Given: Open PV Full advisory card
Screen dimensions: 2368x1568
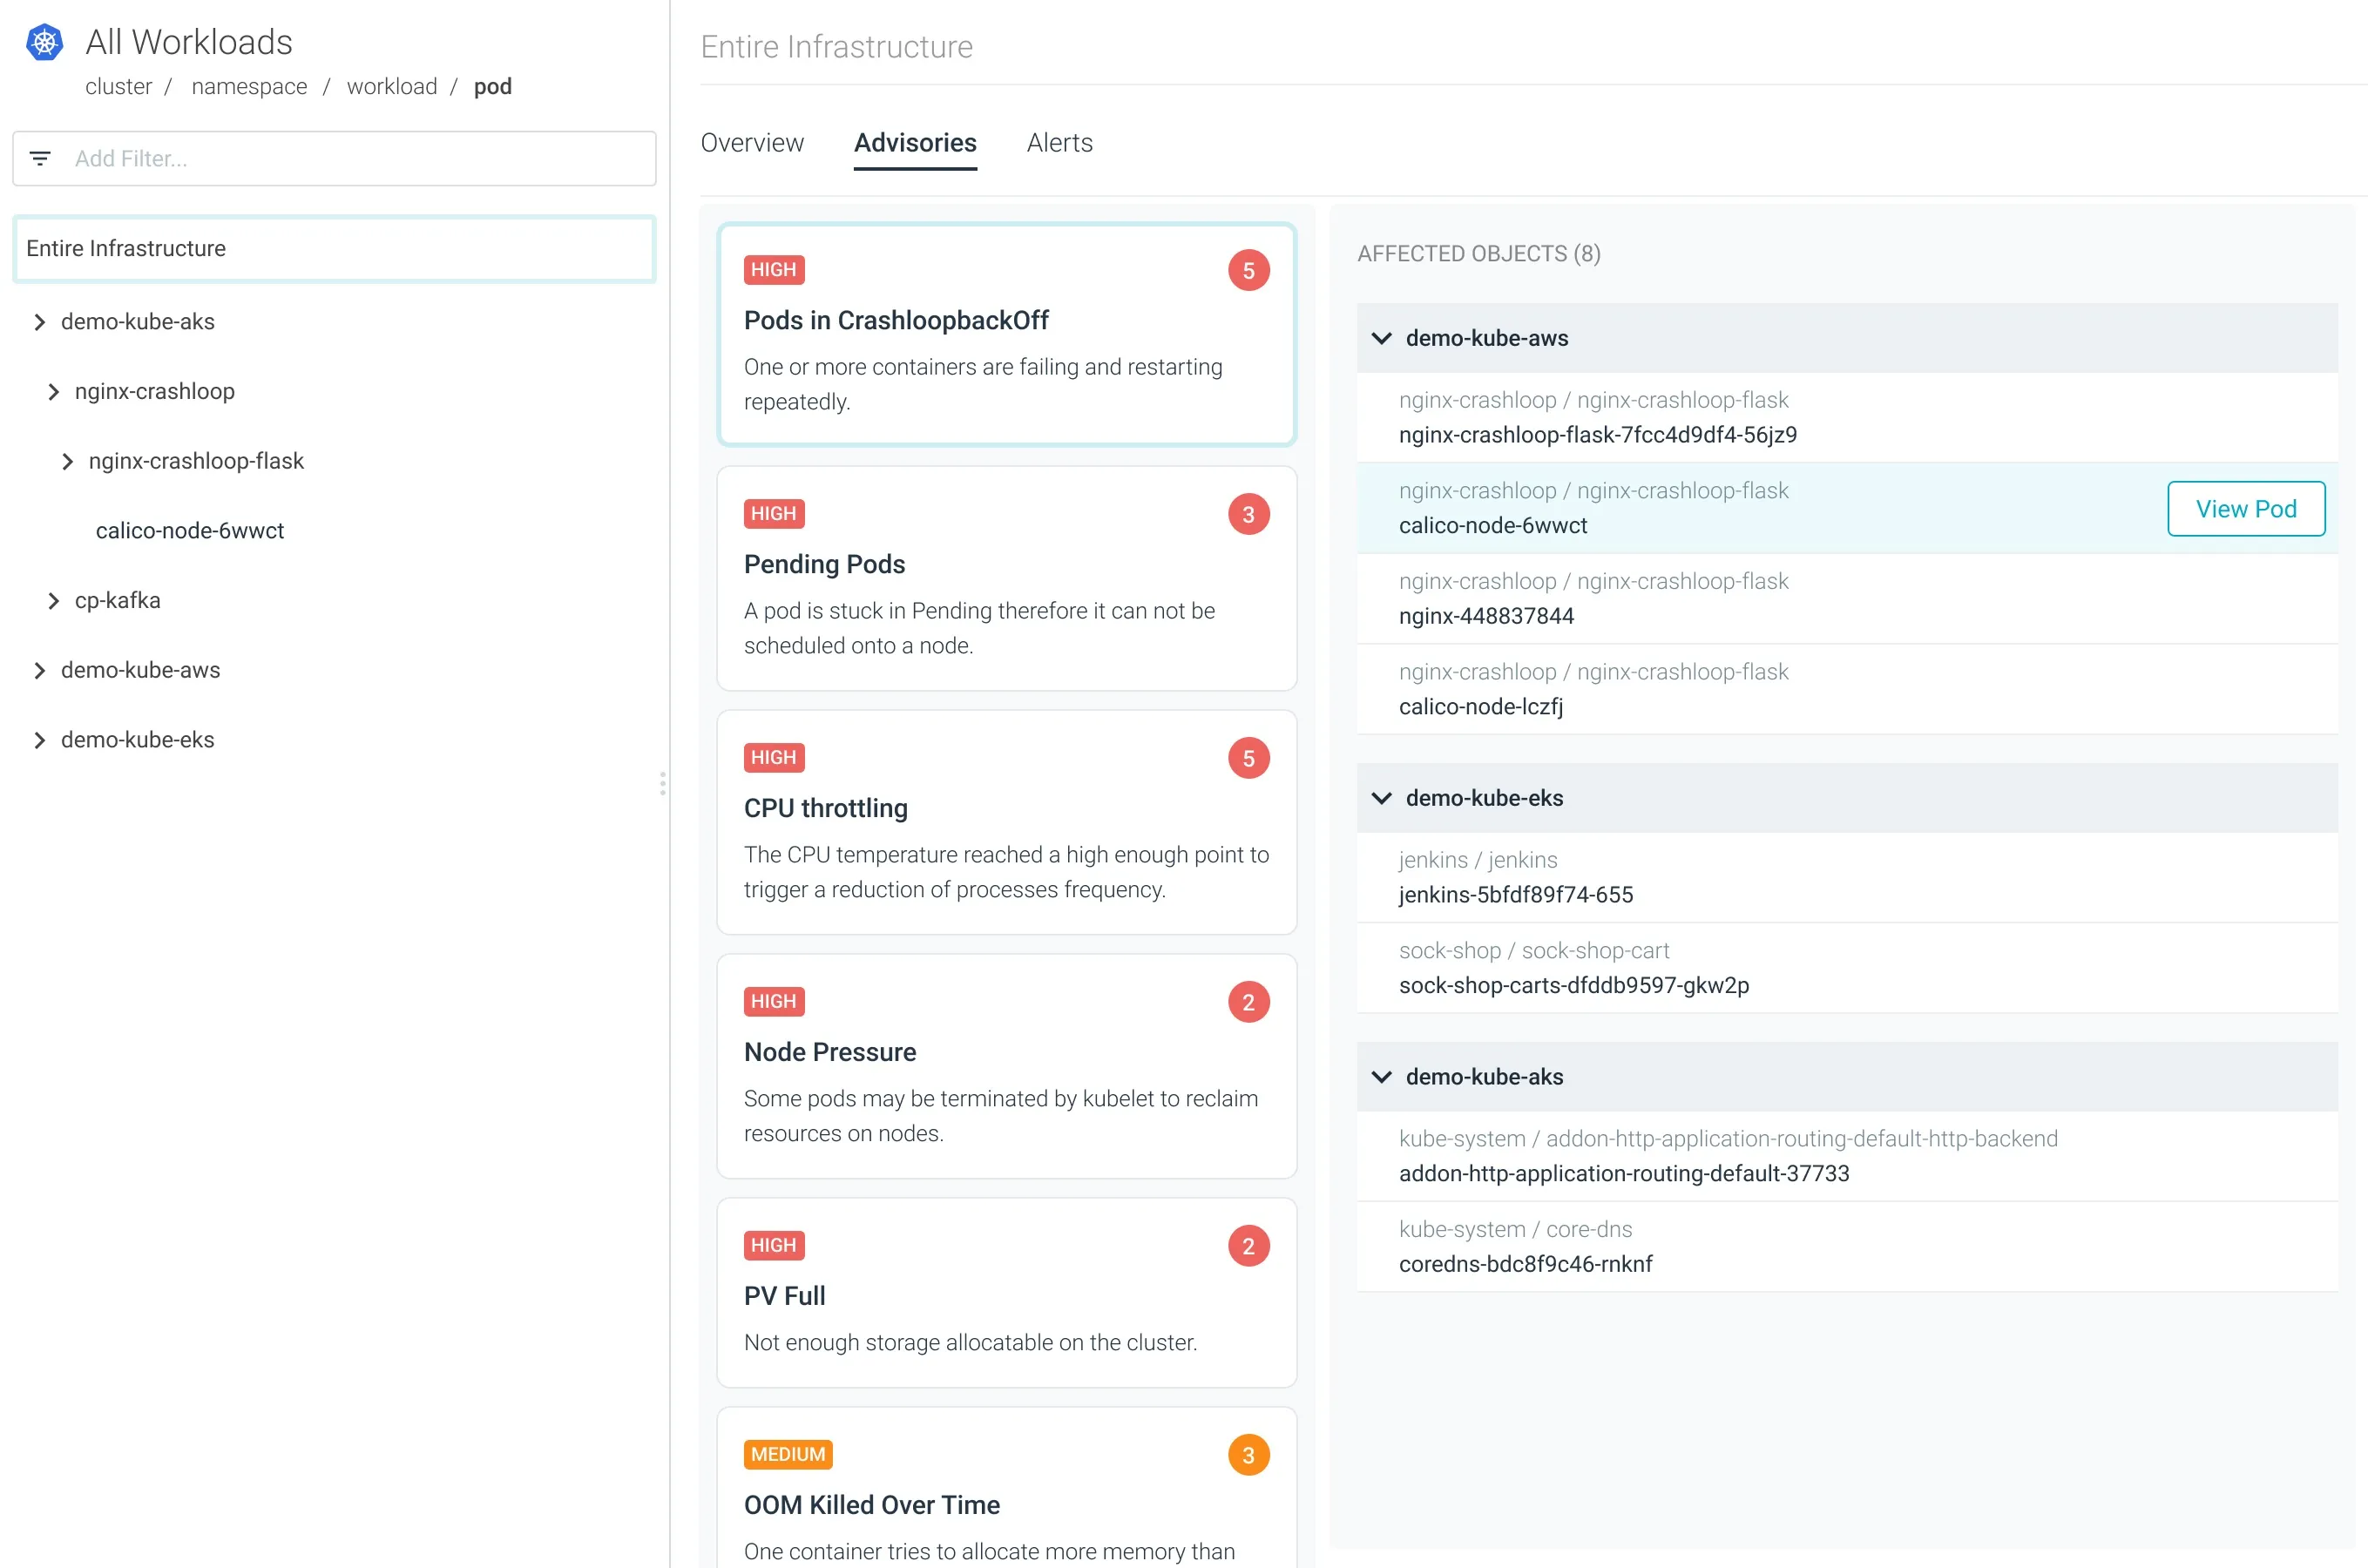Looking at the screenshot, I should tap(1006, 1292).
